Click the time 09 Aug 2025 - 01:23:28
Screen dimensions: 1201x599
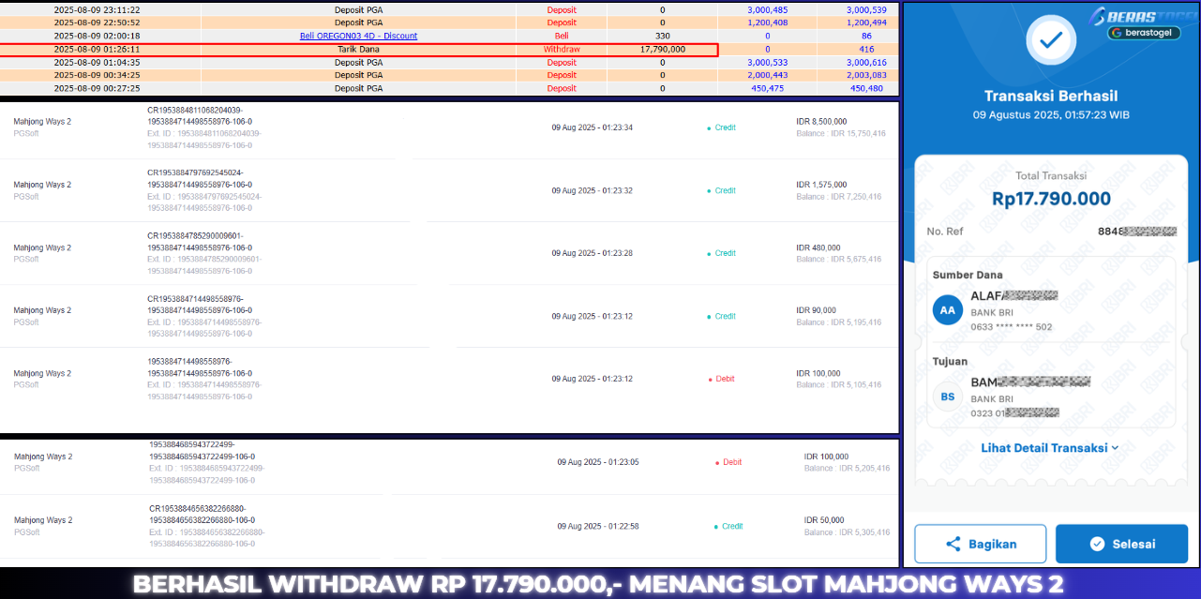pyautogui.click(x=592, y=253)
